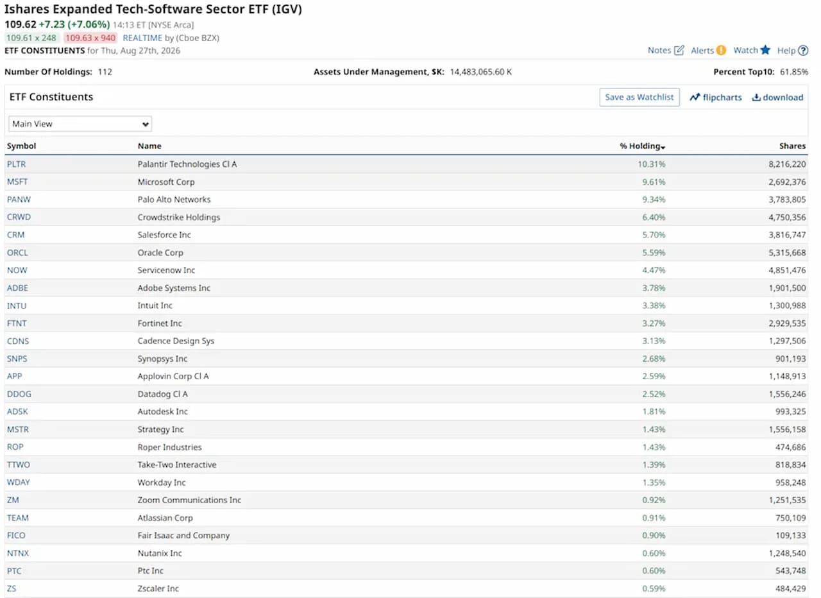Click the shares value 109,133

pyautogui.click(x=791, y=535)
